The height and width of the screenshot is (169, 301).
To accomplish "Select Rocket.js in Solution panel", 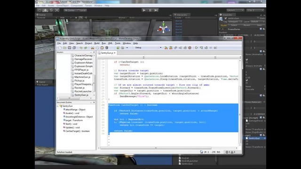I will pyautogui.click(x=79, y=88).
